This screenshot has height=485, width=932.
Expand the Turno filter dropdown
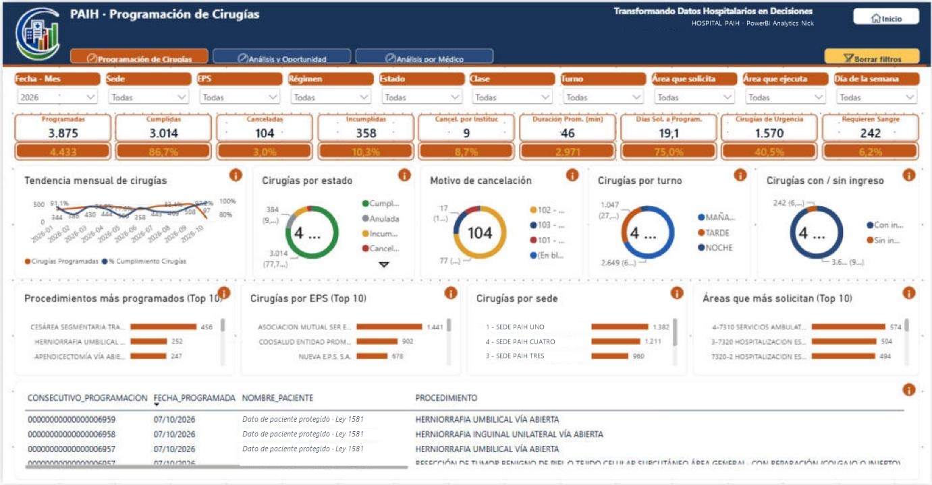[603, 97]
